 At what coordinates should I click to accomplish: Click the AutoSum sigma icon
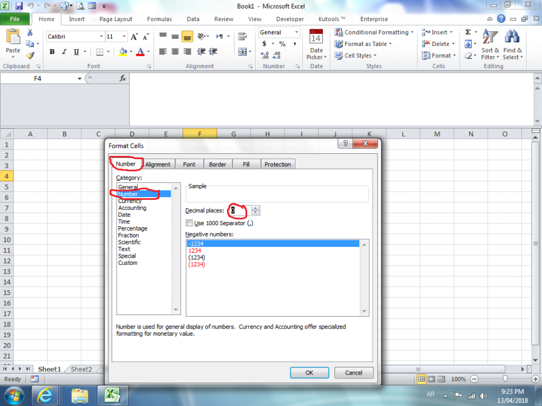tap(468, 32)
